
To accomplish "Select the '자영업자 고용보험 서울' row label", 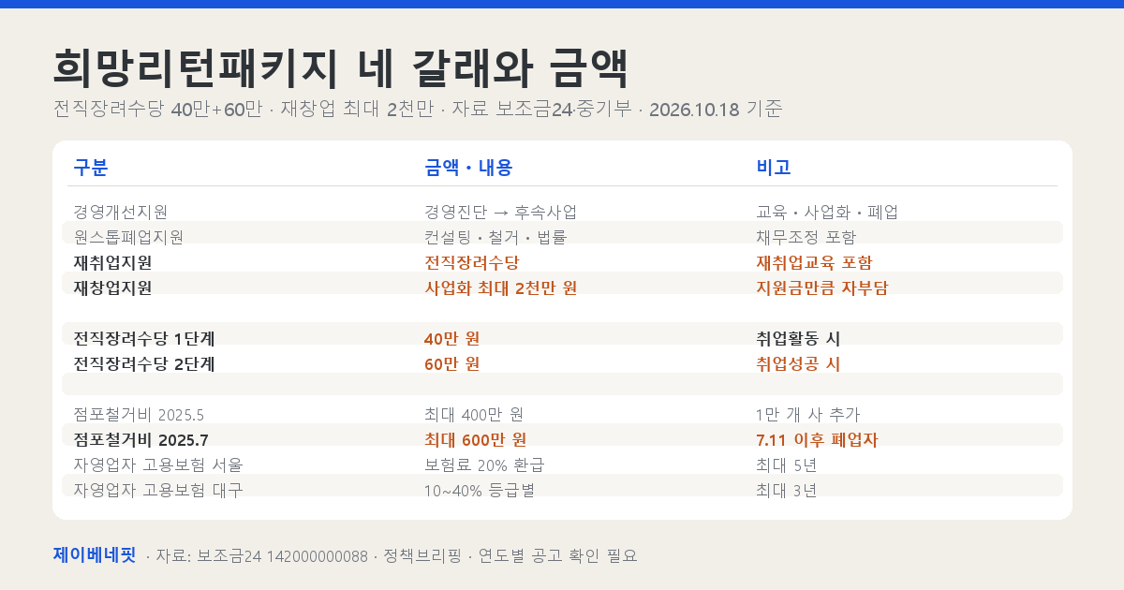I will click(x=158, y=465).
